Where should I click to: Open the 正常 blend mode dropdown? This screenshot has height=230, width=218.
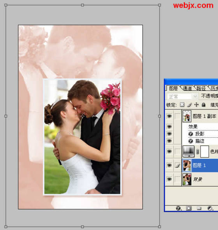(x=183, y=97)
